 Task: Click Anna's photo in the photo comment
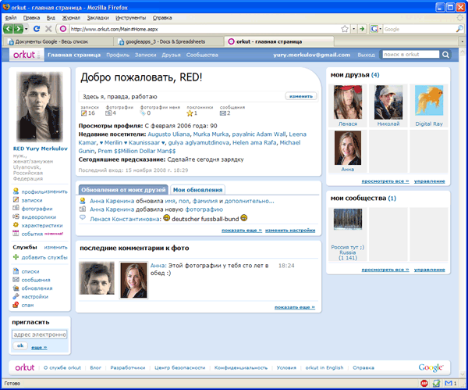(133, 281)
